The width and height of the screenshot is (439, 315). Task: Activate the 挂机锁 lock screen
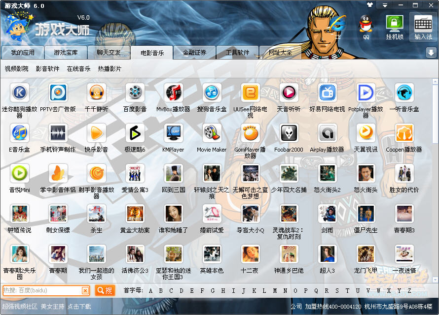pos(395,28)
